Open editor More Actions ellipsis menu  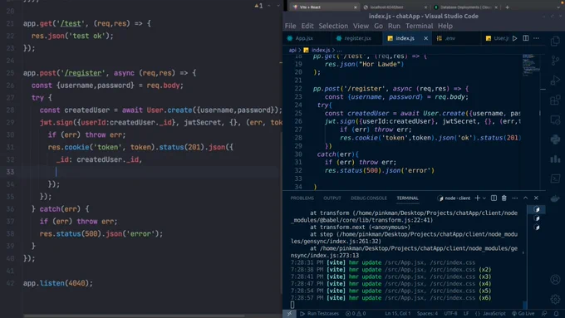coord(536,38)
